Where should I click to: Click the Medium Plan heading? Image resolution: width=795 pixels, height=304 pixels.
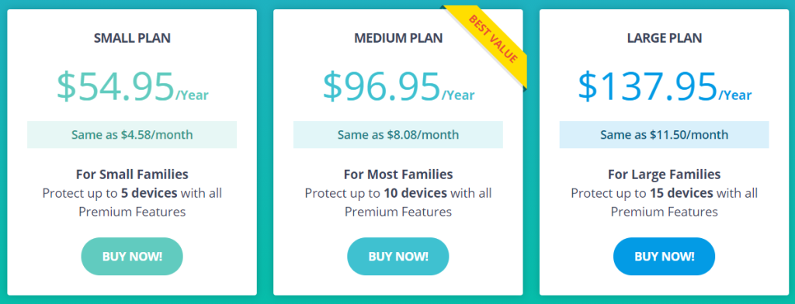pyautogui.click(x=398, y=38)
